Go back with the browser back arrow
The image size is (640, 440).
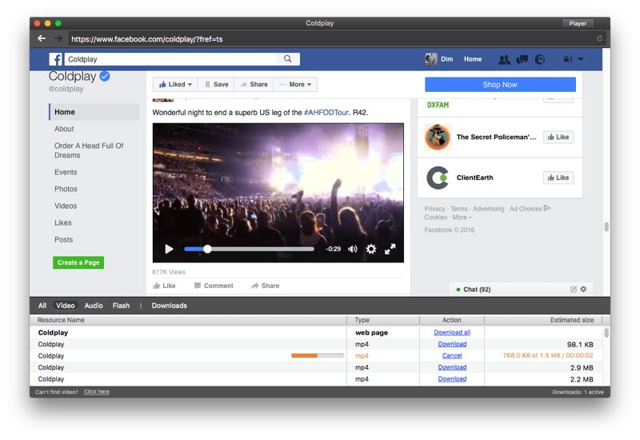pos(42,38)
